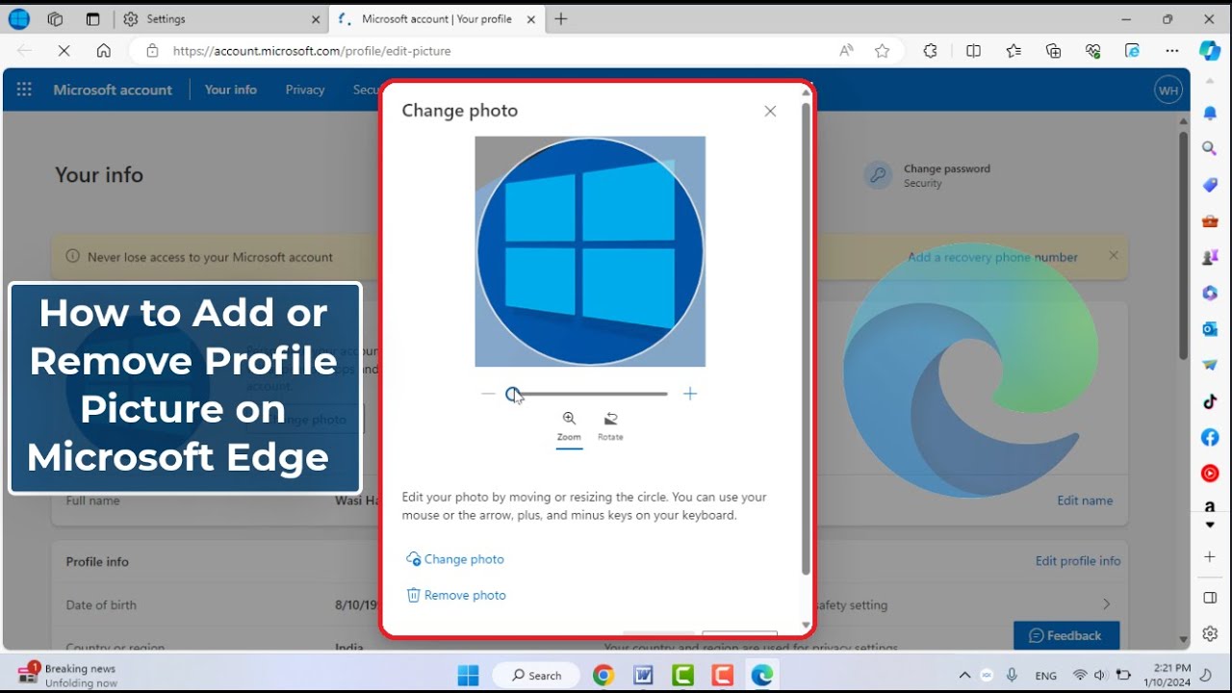Open the sidebar Drop icon

pyautogui.click(x=1210, y=365)
